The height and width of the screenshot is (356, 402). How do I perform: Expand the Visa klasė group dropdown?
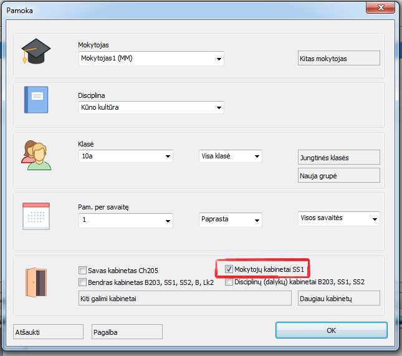pyautogui.click(x=257, y=156)
